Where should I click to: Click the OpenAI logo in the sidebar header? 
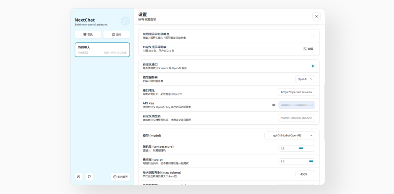125,21
